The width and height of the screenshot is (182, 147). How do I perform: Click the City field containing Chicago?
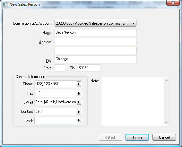pos(96,59)
